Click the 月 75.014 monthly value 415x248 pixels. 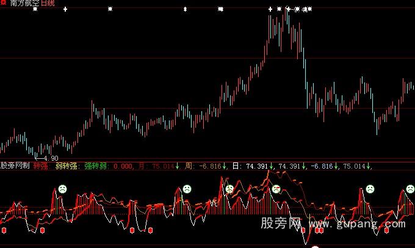pyautogui.click(x=156, y=166)
